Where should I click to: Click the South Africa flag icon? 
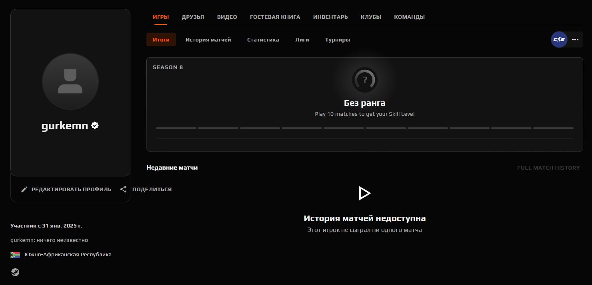pyautogui.click(x=15, y=255)
